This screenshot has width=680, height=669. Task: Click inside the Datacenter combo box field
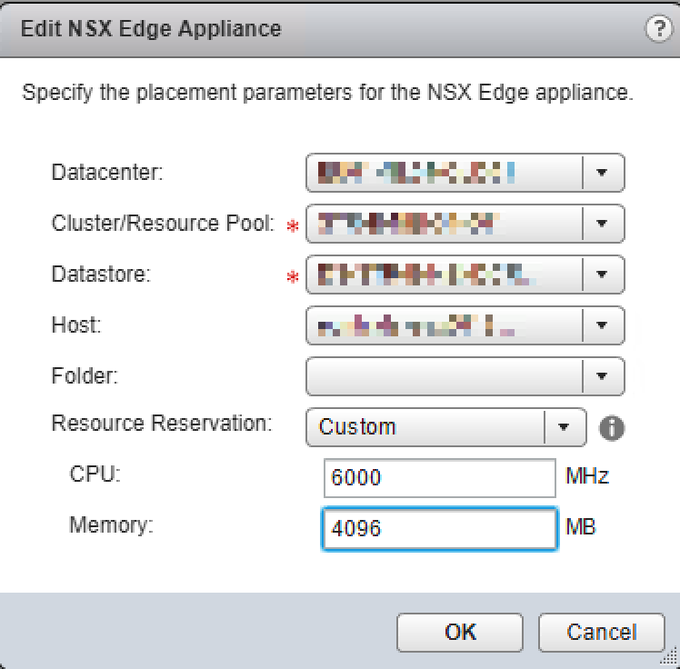pos(443,173)
